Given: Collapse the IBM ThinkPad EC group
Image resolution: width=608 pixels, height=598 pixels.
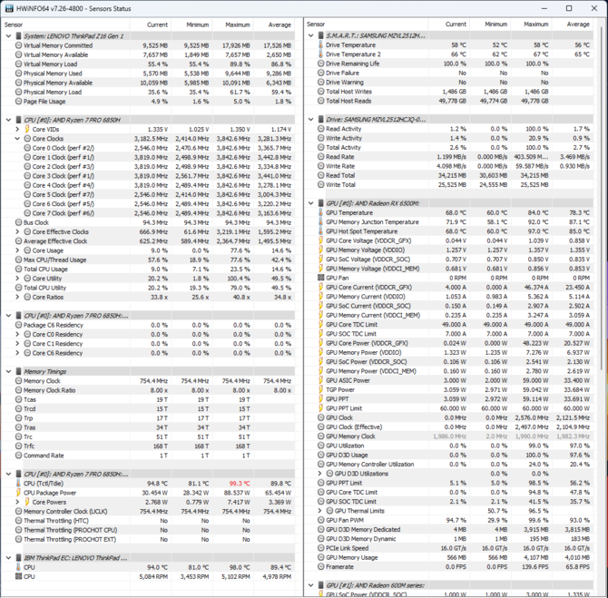Looking at the screenshot, I should click(8, 558).
